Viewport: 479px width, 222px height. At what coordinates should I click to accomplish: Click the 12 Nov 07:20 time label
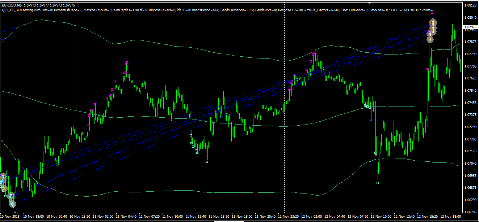358,217
